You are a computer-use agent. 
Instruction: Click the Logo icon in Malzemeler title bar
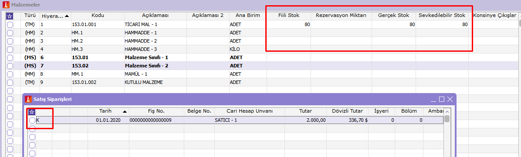click(x=6, y=5)
